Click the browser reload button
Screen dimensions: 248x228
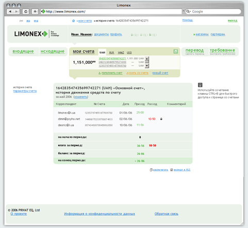point(26,11)
